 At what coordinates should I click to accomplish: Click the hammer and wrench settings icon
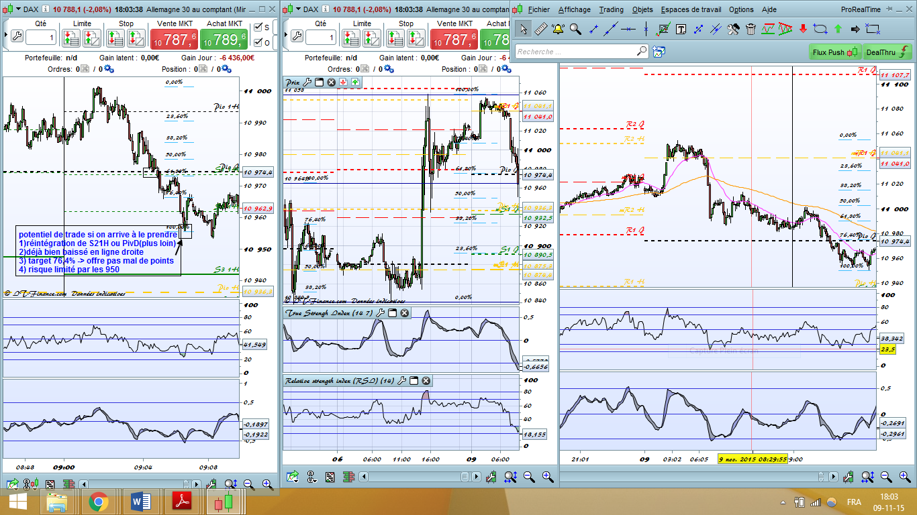click(x=733, y=29)
